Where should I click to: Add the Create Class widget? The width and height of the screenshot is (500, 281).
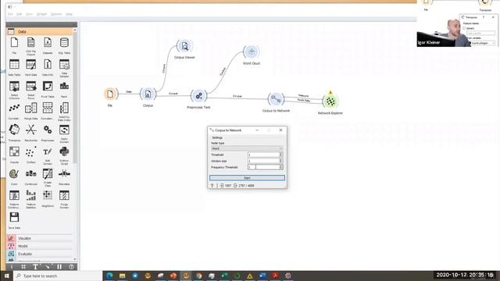[48, 177]
